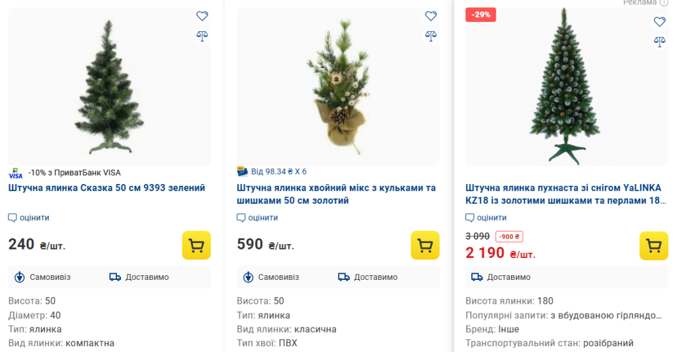Image resolution: width=677 pixels, height=352 pixels.
Task: Add Сказка 50 см tree to wishlist
Action: click(202, 17)
